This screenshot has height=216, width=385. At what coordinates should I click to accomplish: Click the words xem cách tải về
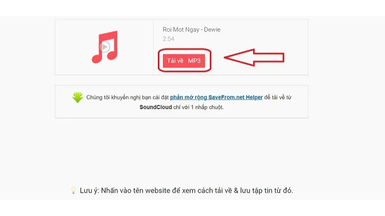click(x=207, y=190)
